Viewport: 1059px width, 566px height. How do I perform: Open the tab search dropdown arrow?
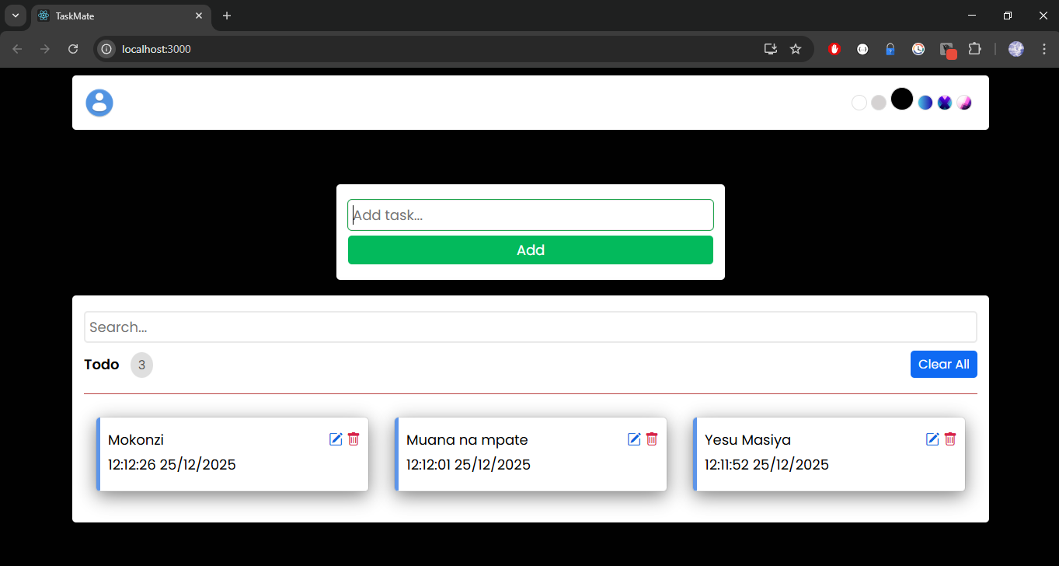click(x=16, y=16)
